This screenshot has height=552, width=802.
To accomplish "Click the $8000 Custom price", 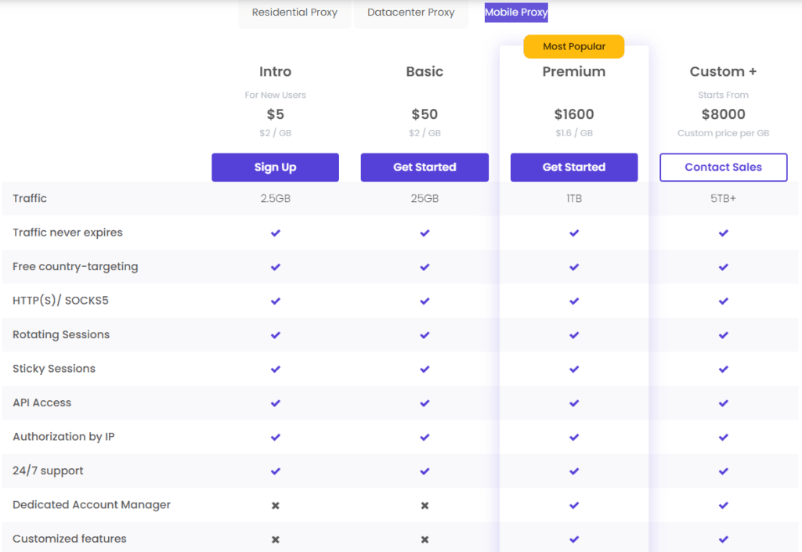I will pos(723,114).
